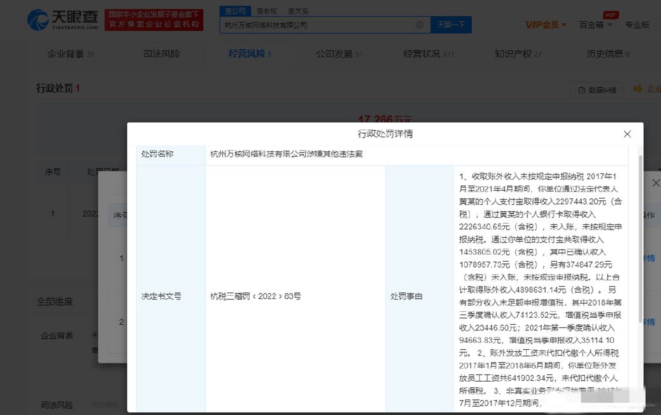
Task: Click the 专业版 link
Action: click(637, 25)
